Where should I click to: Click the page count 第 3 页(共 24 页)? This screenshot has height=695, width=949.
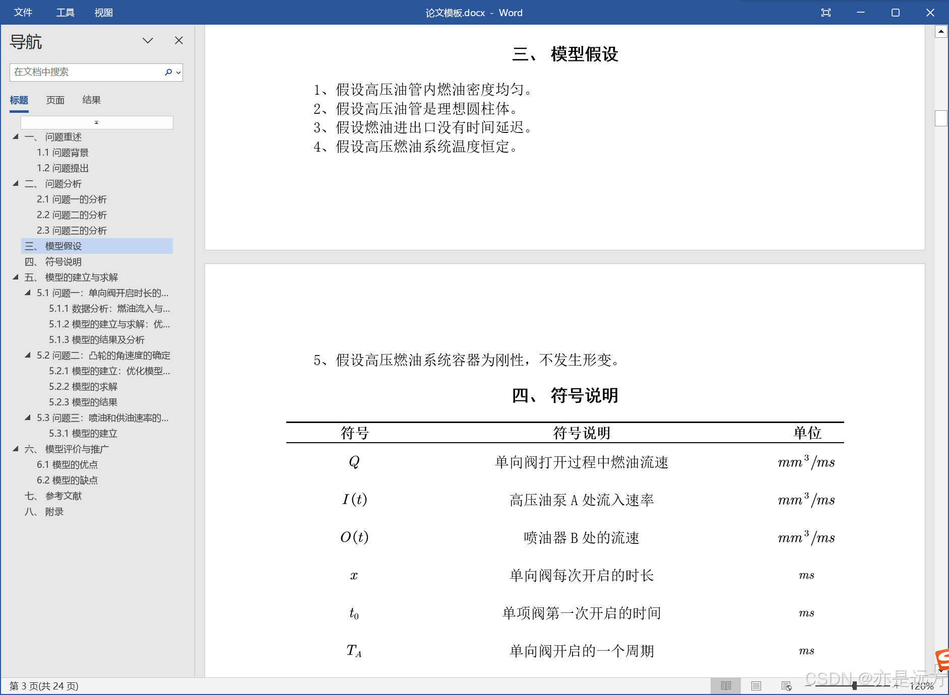[44, 686]
